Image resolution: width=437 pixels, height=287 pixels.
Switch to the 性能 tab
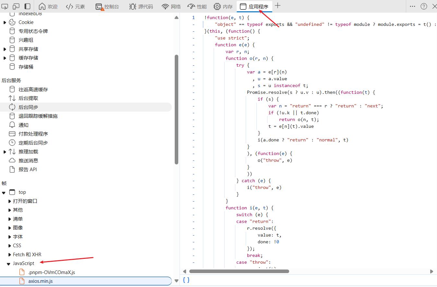click(197, 6)
